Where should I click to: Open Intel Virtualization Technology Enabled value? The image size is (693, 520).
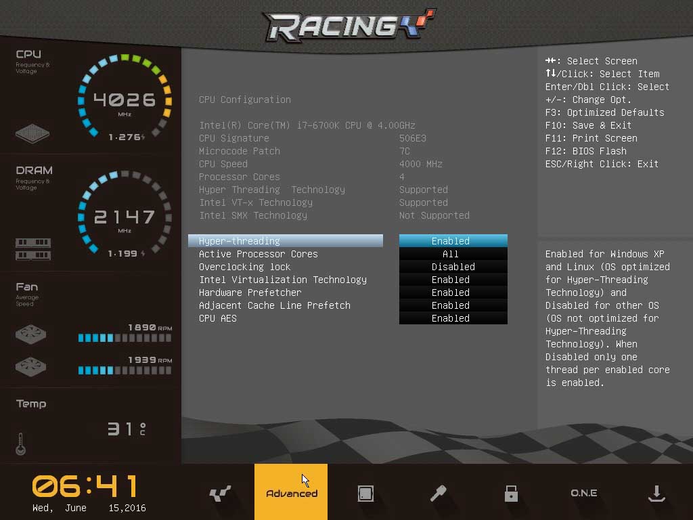(x=453, y=280)
